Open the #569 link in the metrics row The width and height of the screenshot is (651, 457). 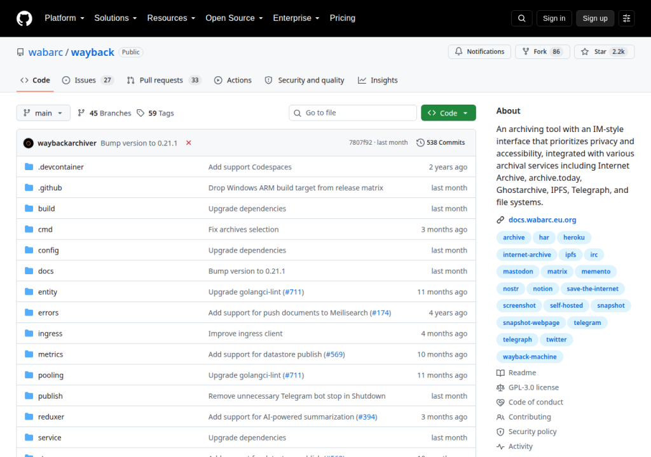(x=334, y=355)
